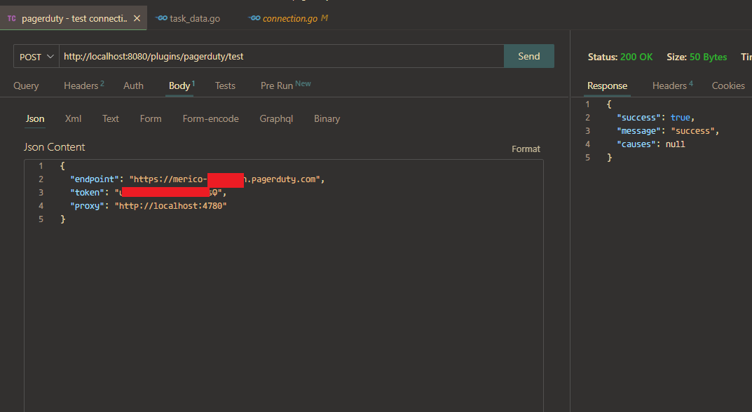
Task: Open the POST method dropdown
Action: [x=36, y=57]
